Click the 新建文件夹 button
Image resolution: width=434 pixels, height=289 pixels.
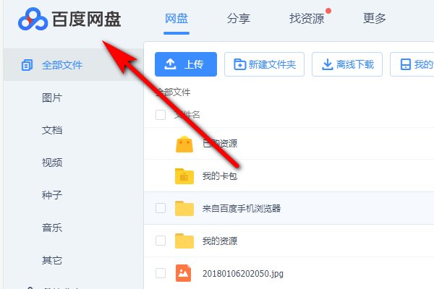[x=264, y=64]
